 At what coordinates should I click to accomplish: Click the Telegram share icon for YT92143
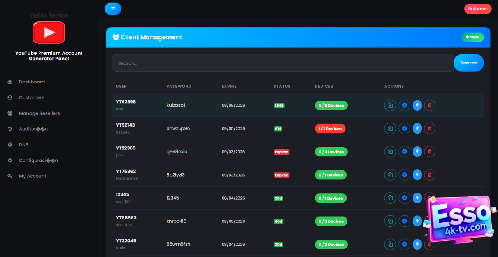coord(405,128)
